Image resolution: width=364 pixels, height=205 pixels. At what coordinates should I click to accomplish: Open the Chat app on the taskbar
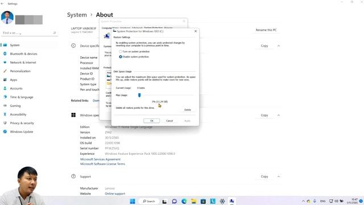click(x=175, y=201)
